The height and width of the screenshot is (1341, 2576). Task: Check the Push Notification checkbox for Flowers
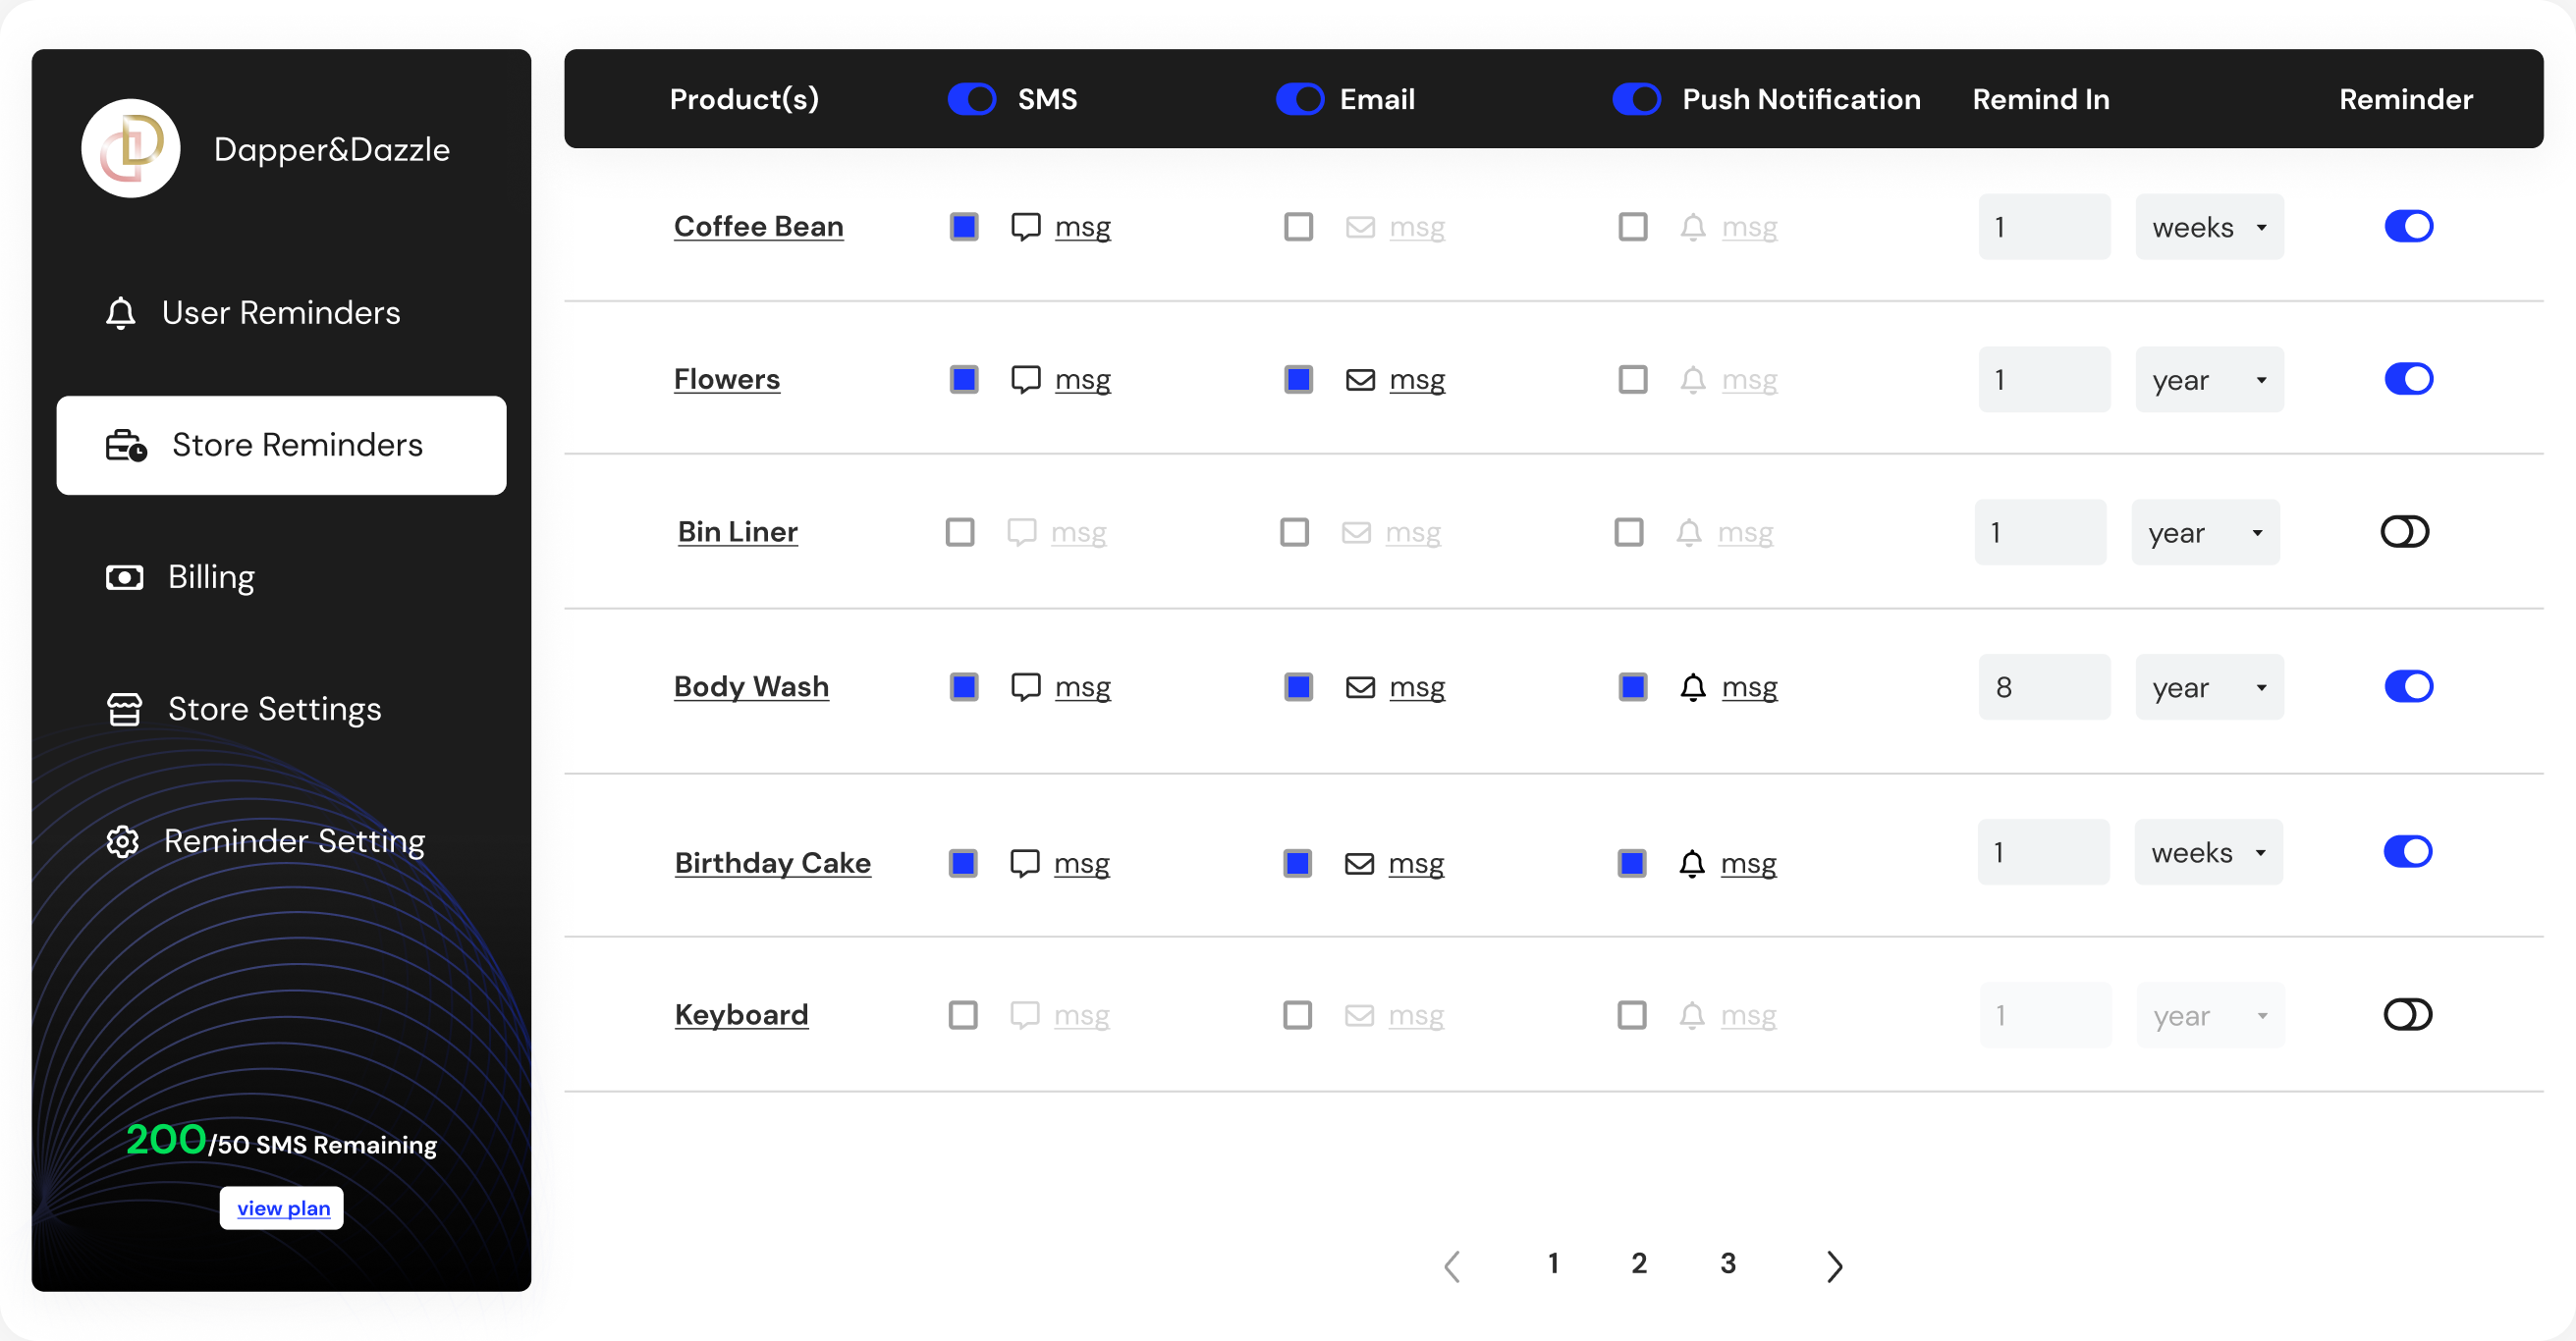tap(1633, 380)
